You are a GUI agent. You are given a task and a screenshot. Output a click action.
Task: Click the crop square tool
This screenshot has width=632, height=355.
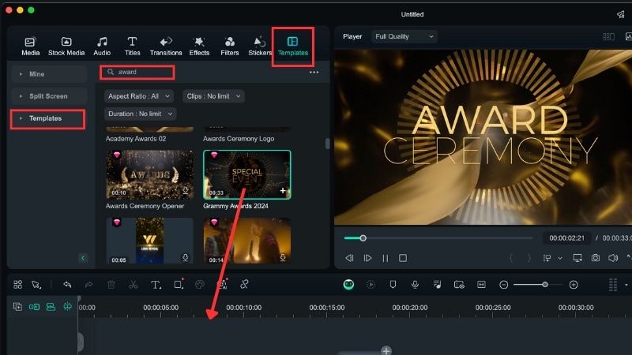tap(178, 285)
